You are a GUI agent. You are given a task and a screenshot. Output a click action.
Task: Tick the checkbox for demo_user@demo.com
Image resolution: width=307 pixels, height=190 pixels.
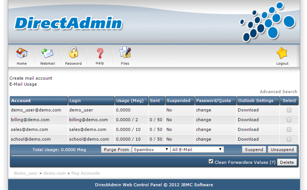[289, 110]
